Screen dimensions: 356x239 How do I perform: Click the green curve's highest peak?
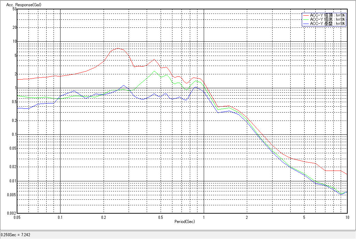(x=154, y=71)
